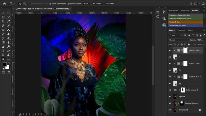Click the Opacity 100% field
Screen dimensions: 206x116
click(199, 40)
